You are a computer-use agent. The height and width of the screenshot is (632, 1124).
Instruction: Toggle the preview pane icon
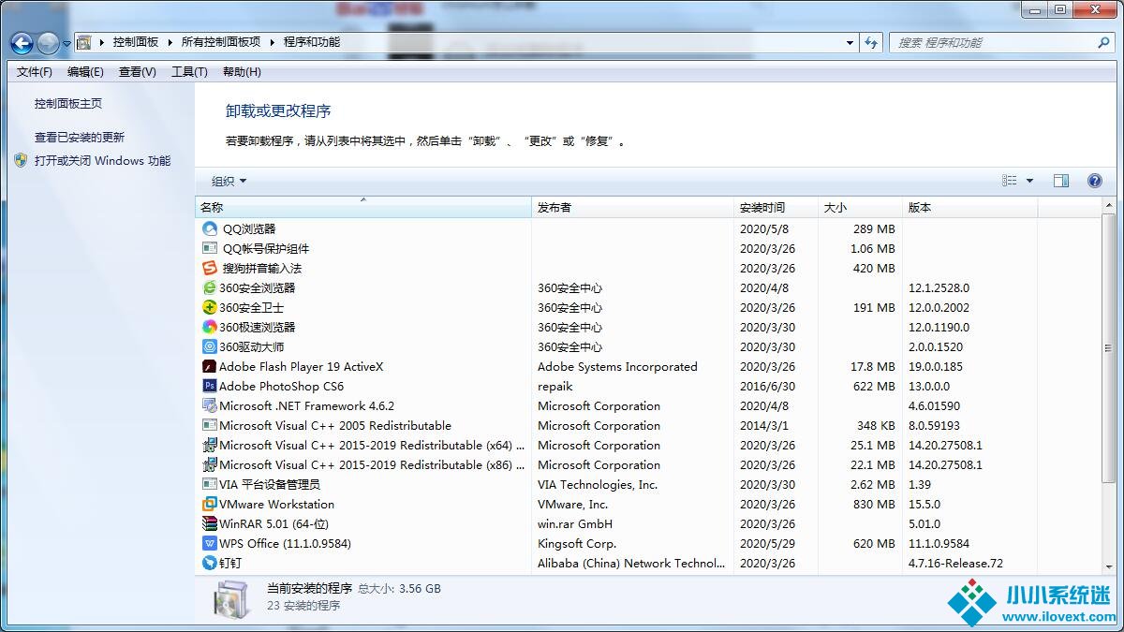(x=1061, y=181)
